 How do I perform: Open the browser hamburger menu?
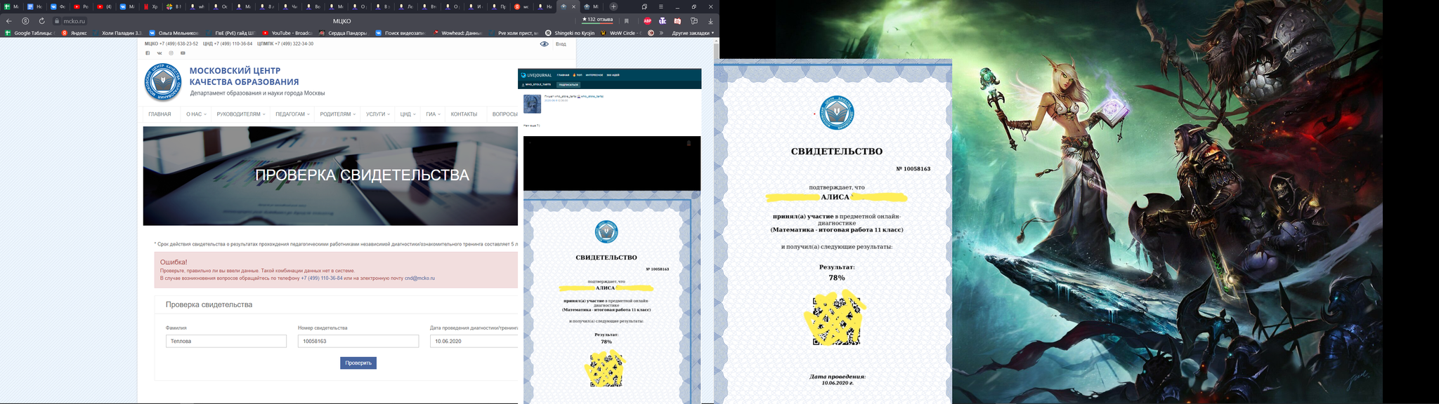pos(660,6)
